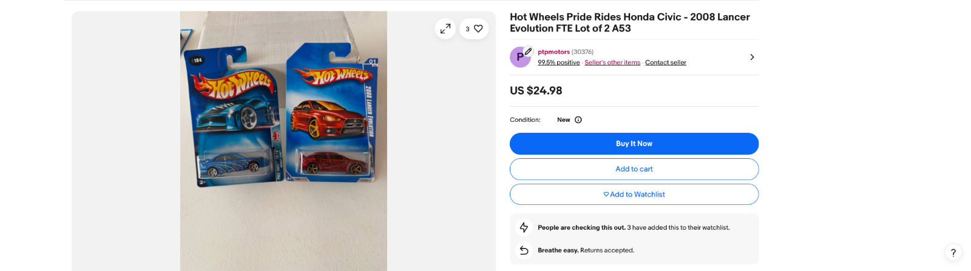971x271 pixels.
Task: Click the seller's purple P avatar
Action: coord(519,57)
